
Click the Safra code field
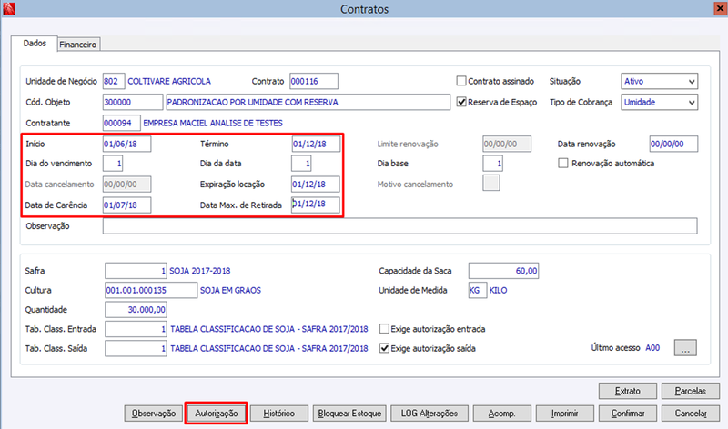(x=136, y=271)
